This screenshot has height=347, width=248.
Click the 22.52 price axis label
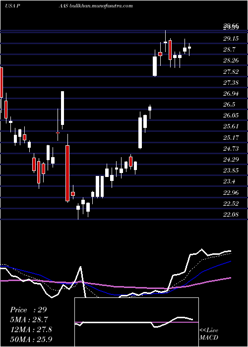point(231,203)
